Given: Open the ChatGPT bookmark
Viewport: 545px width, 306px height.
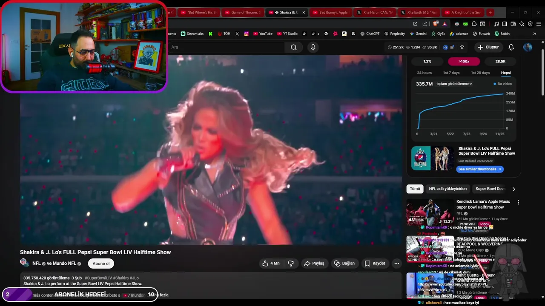Looking at the screenshot, I should (370, 34).
